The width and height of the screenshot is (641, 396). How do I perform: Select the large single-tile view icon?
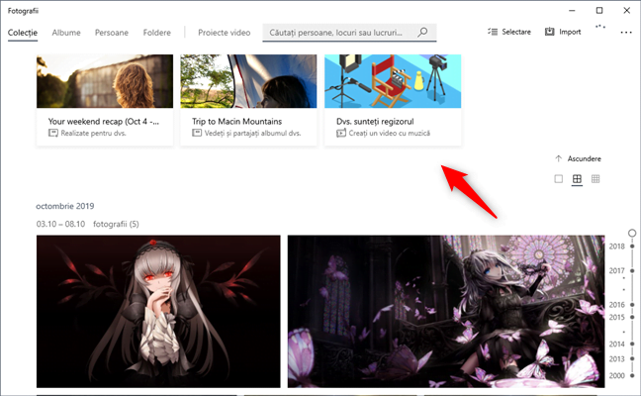click(x=559, y=179)
